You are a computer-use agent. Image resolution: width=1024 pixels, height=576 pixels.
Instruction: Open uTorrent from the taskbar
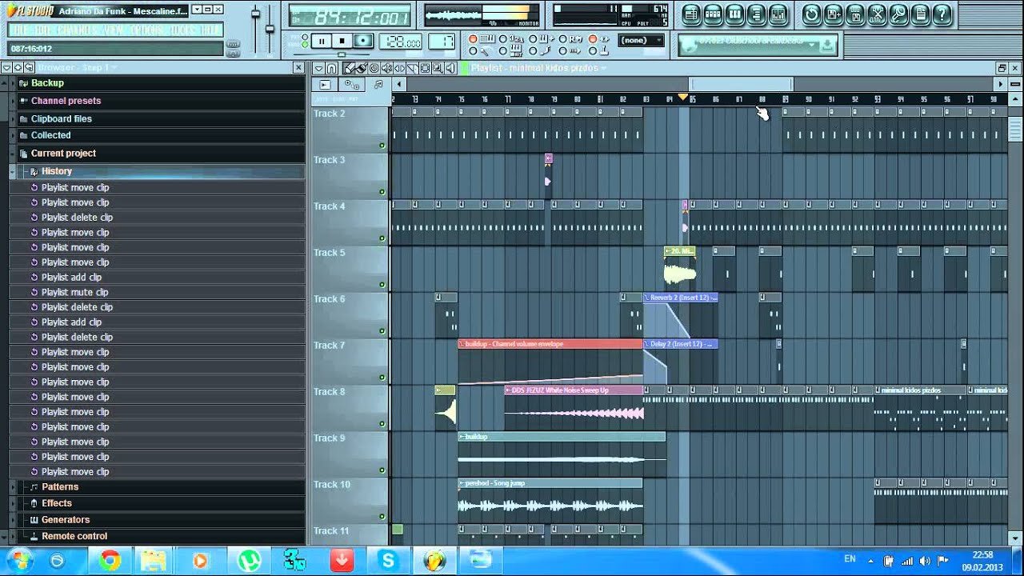250,561
